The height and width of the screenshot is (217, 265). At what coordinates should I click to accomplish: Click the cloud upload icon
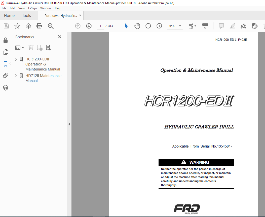click(x=28, y=26)
